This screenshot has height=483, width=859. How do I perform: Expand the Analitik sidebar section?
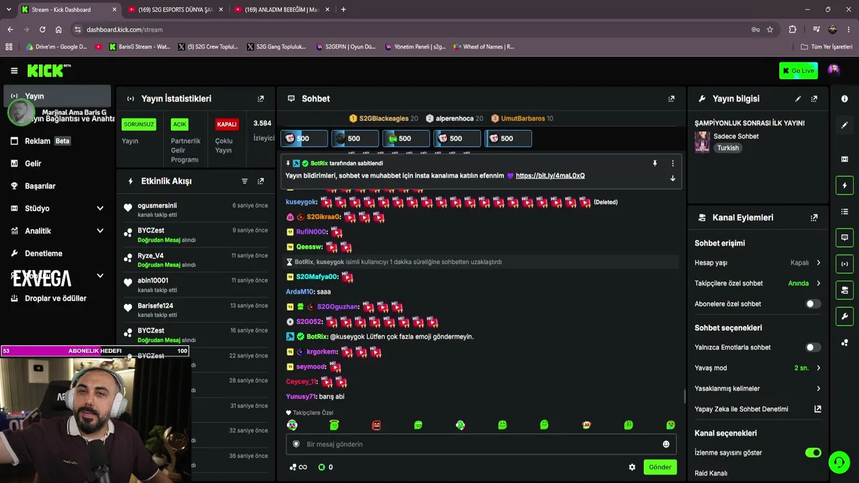[x=100, y=231]
